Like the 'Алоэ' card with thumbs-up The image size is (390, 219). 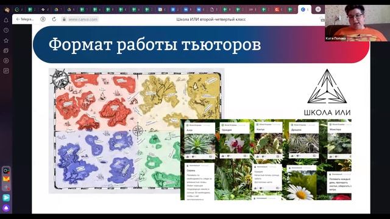(x=188, y=156)
